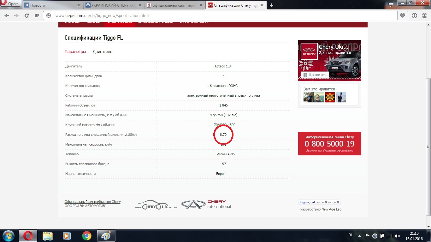Open the Speed Dial grid icon

[x=37, y=15]
